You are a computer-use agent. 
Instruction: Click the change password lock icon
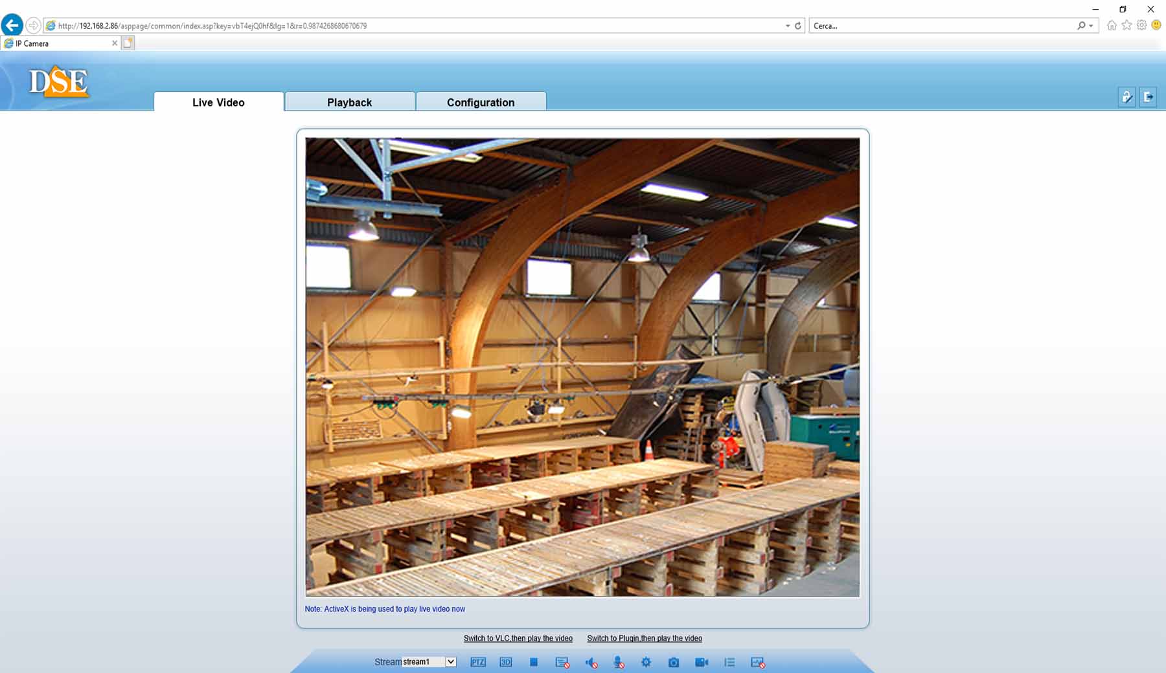point(1126,97)
